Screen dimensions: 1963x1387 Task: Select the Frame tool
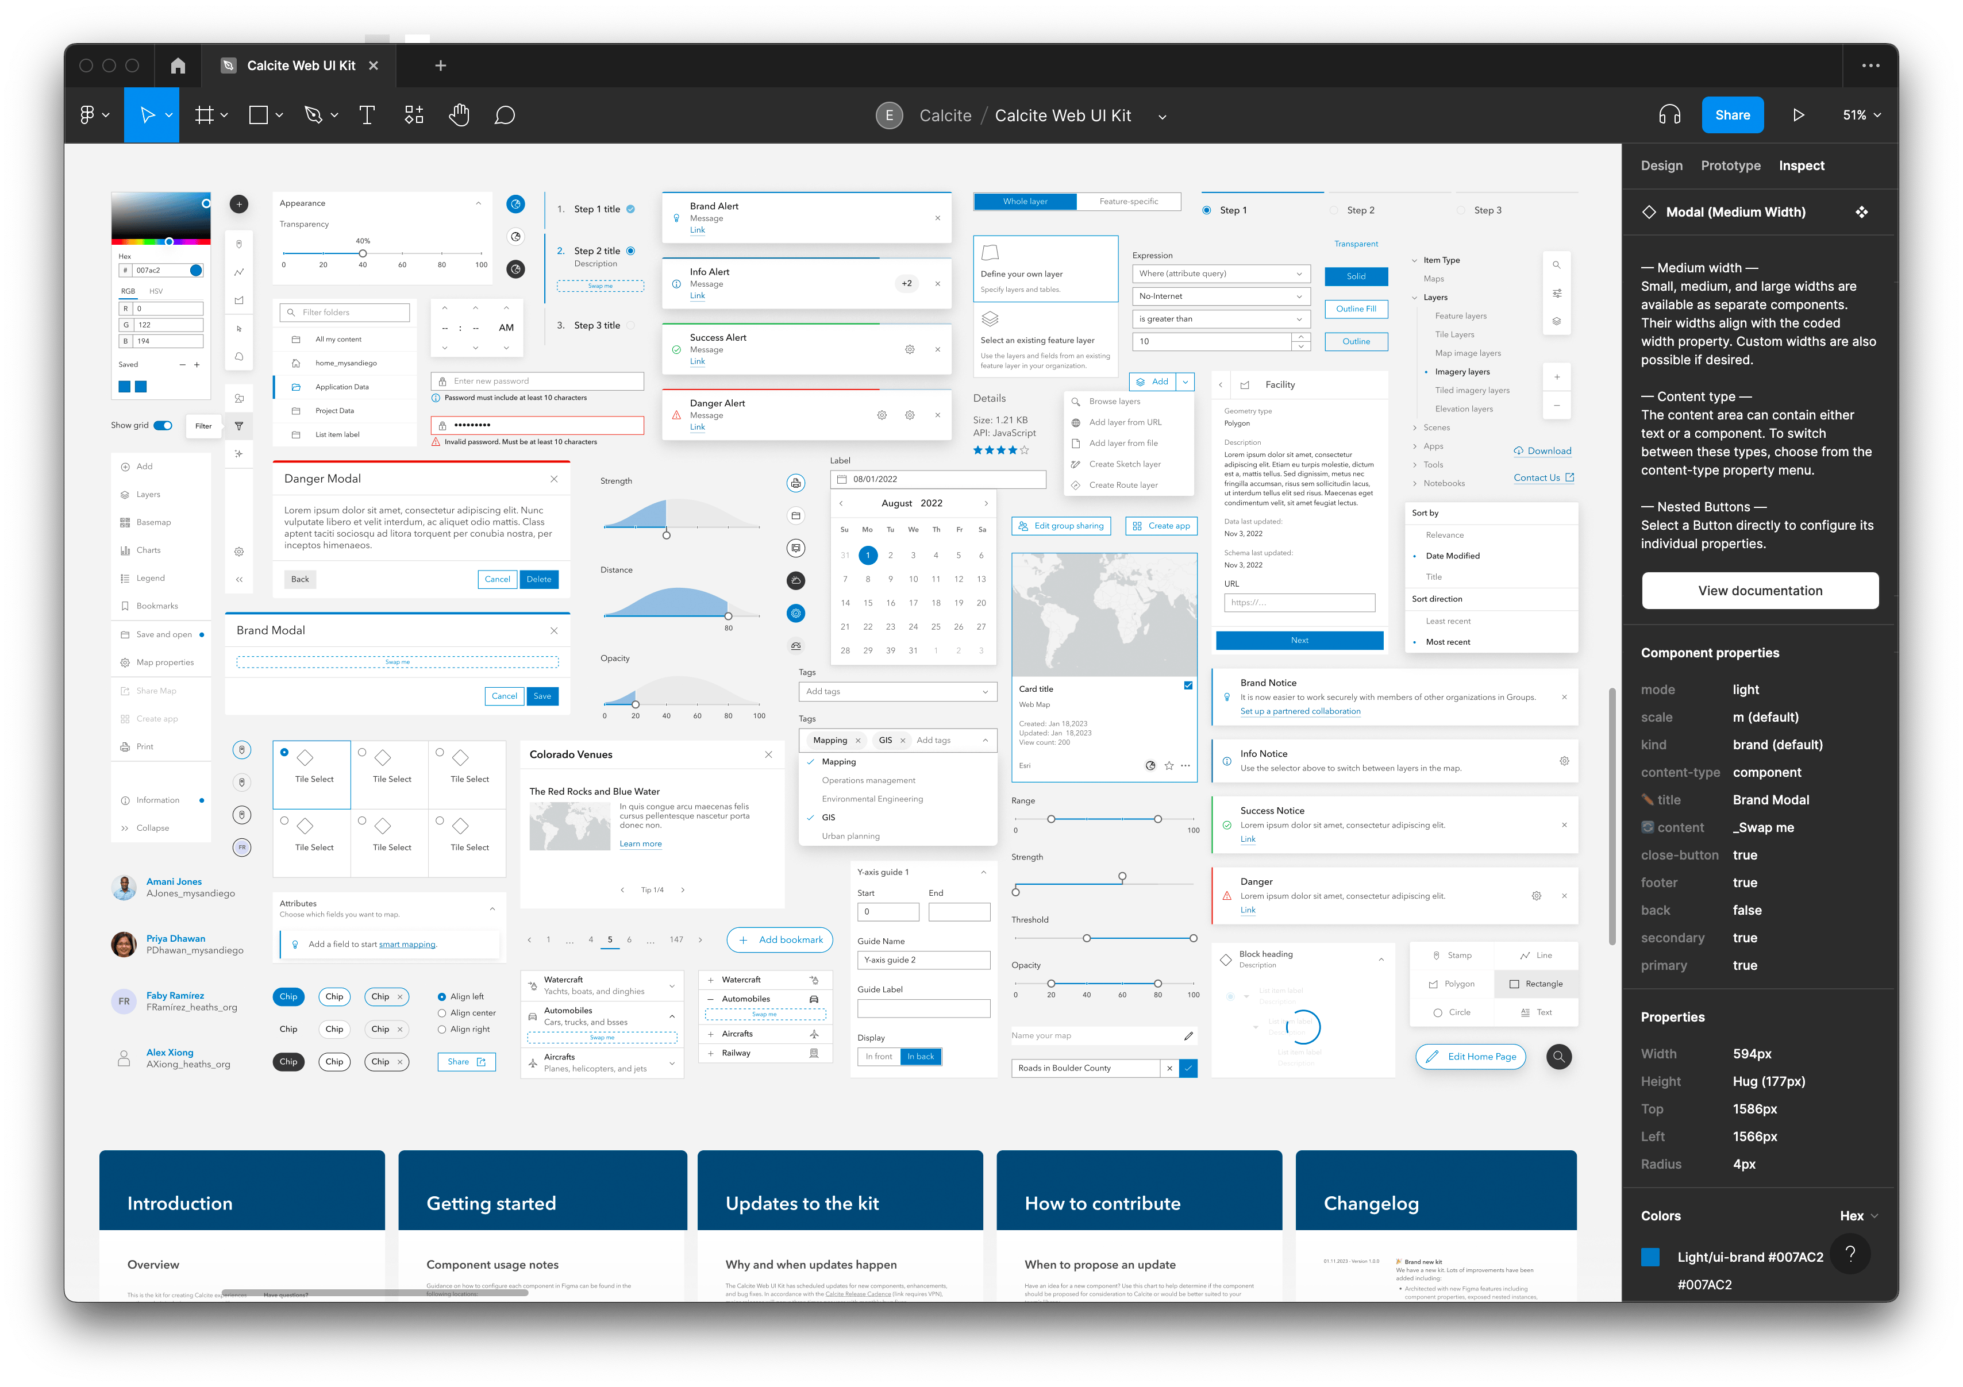point(205,114)
